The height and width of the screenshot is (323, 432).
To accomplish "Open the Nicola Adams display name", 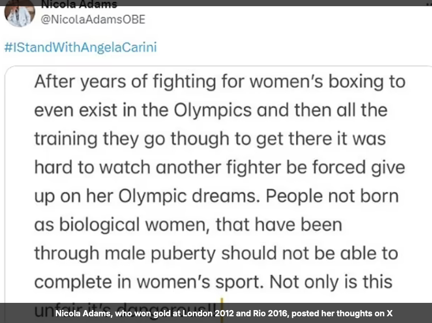I will tap(79, 5).
